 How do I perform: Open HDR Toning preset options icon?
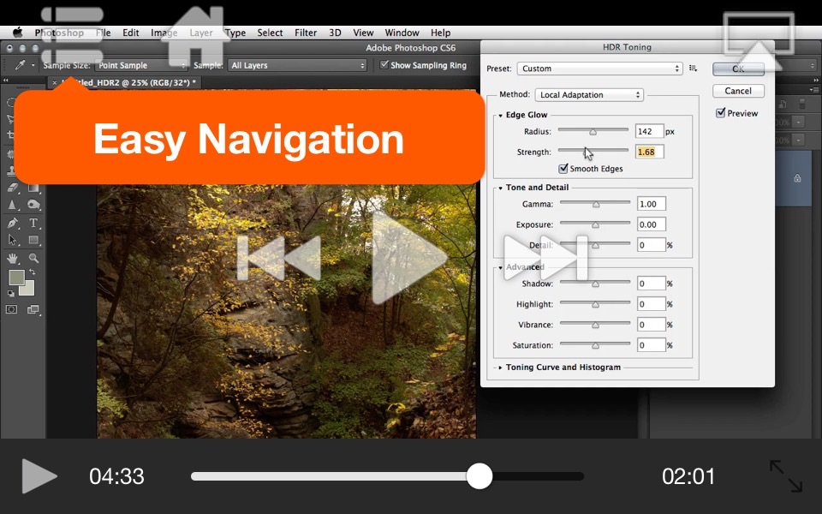tap(693, 69)
